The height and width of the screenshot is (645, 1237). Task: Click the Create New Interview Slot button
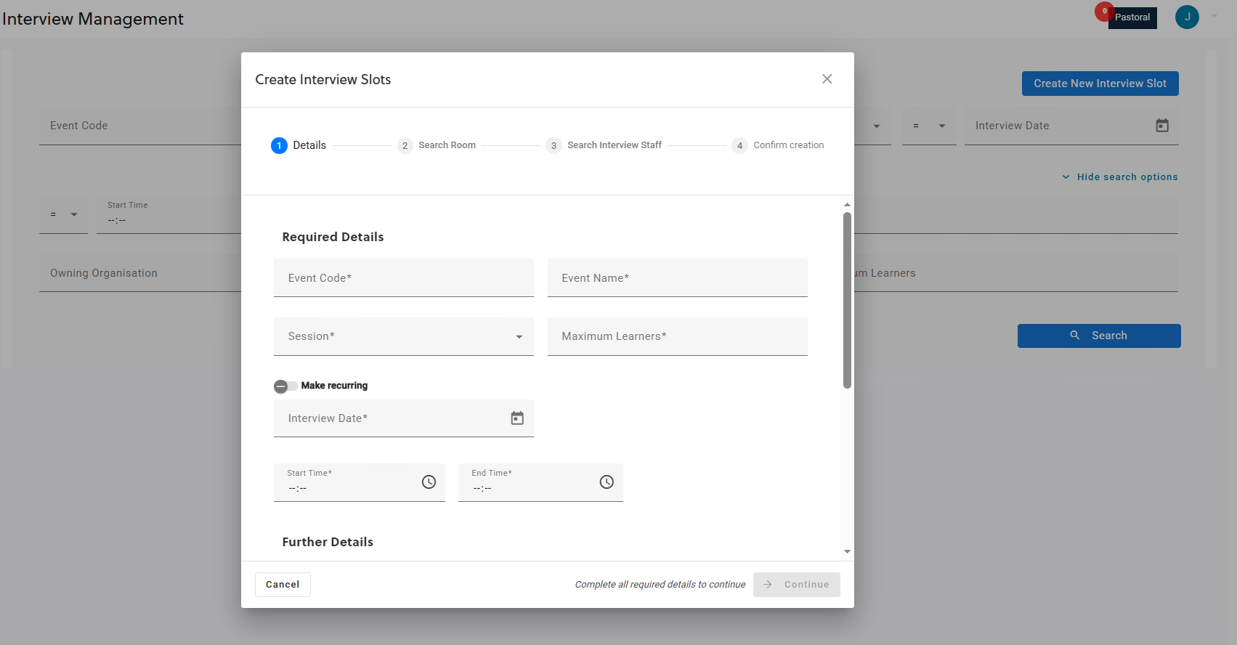tap(1100, 84)
